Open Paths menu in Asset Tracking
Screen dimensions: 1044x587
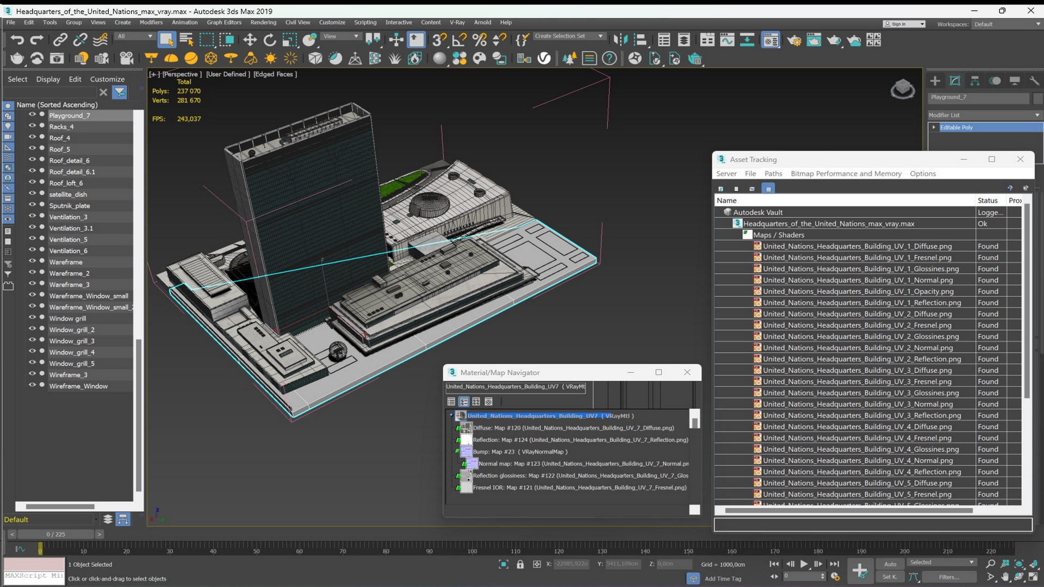coord(773,173)
